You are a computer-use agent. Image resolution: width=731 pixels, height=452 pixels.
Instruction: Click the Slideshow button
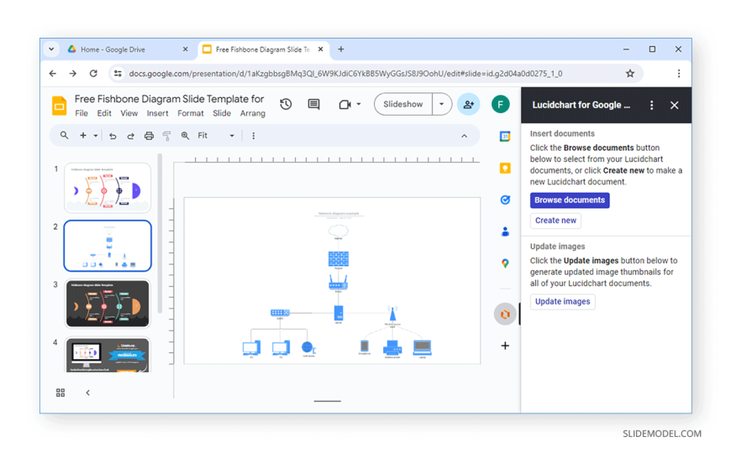pos(403,104)
